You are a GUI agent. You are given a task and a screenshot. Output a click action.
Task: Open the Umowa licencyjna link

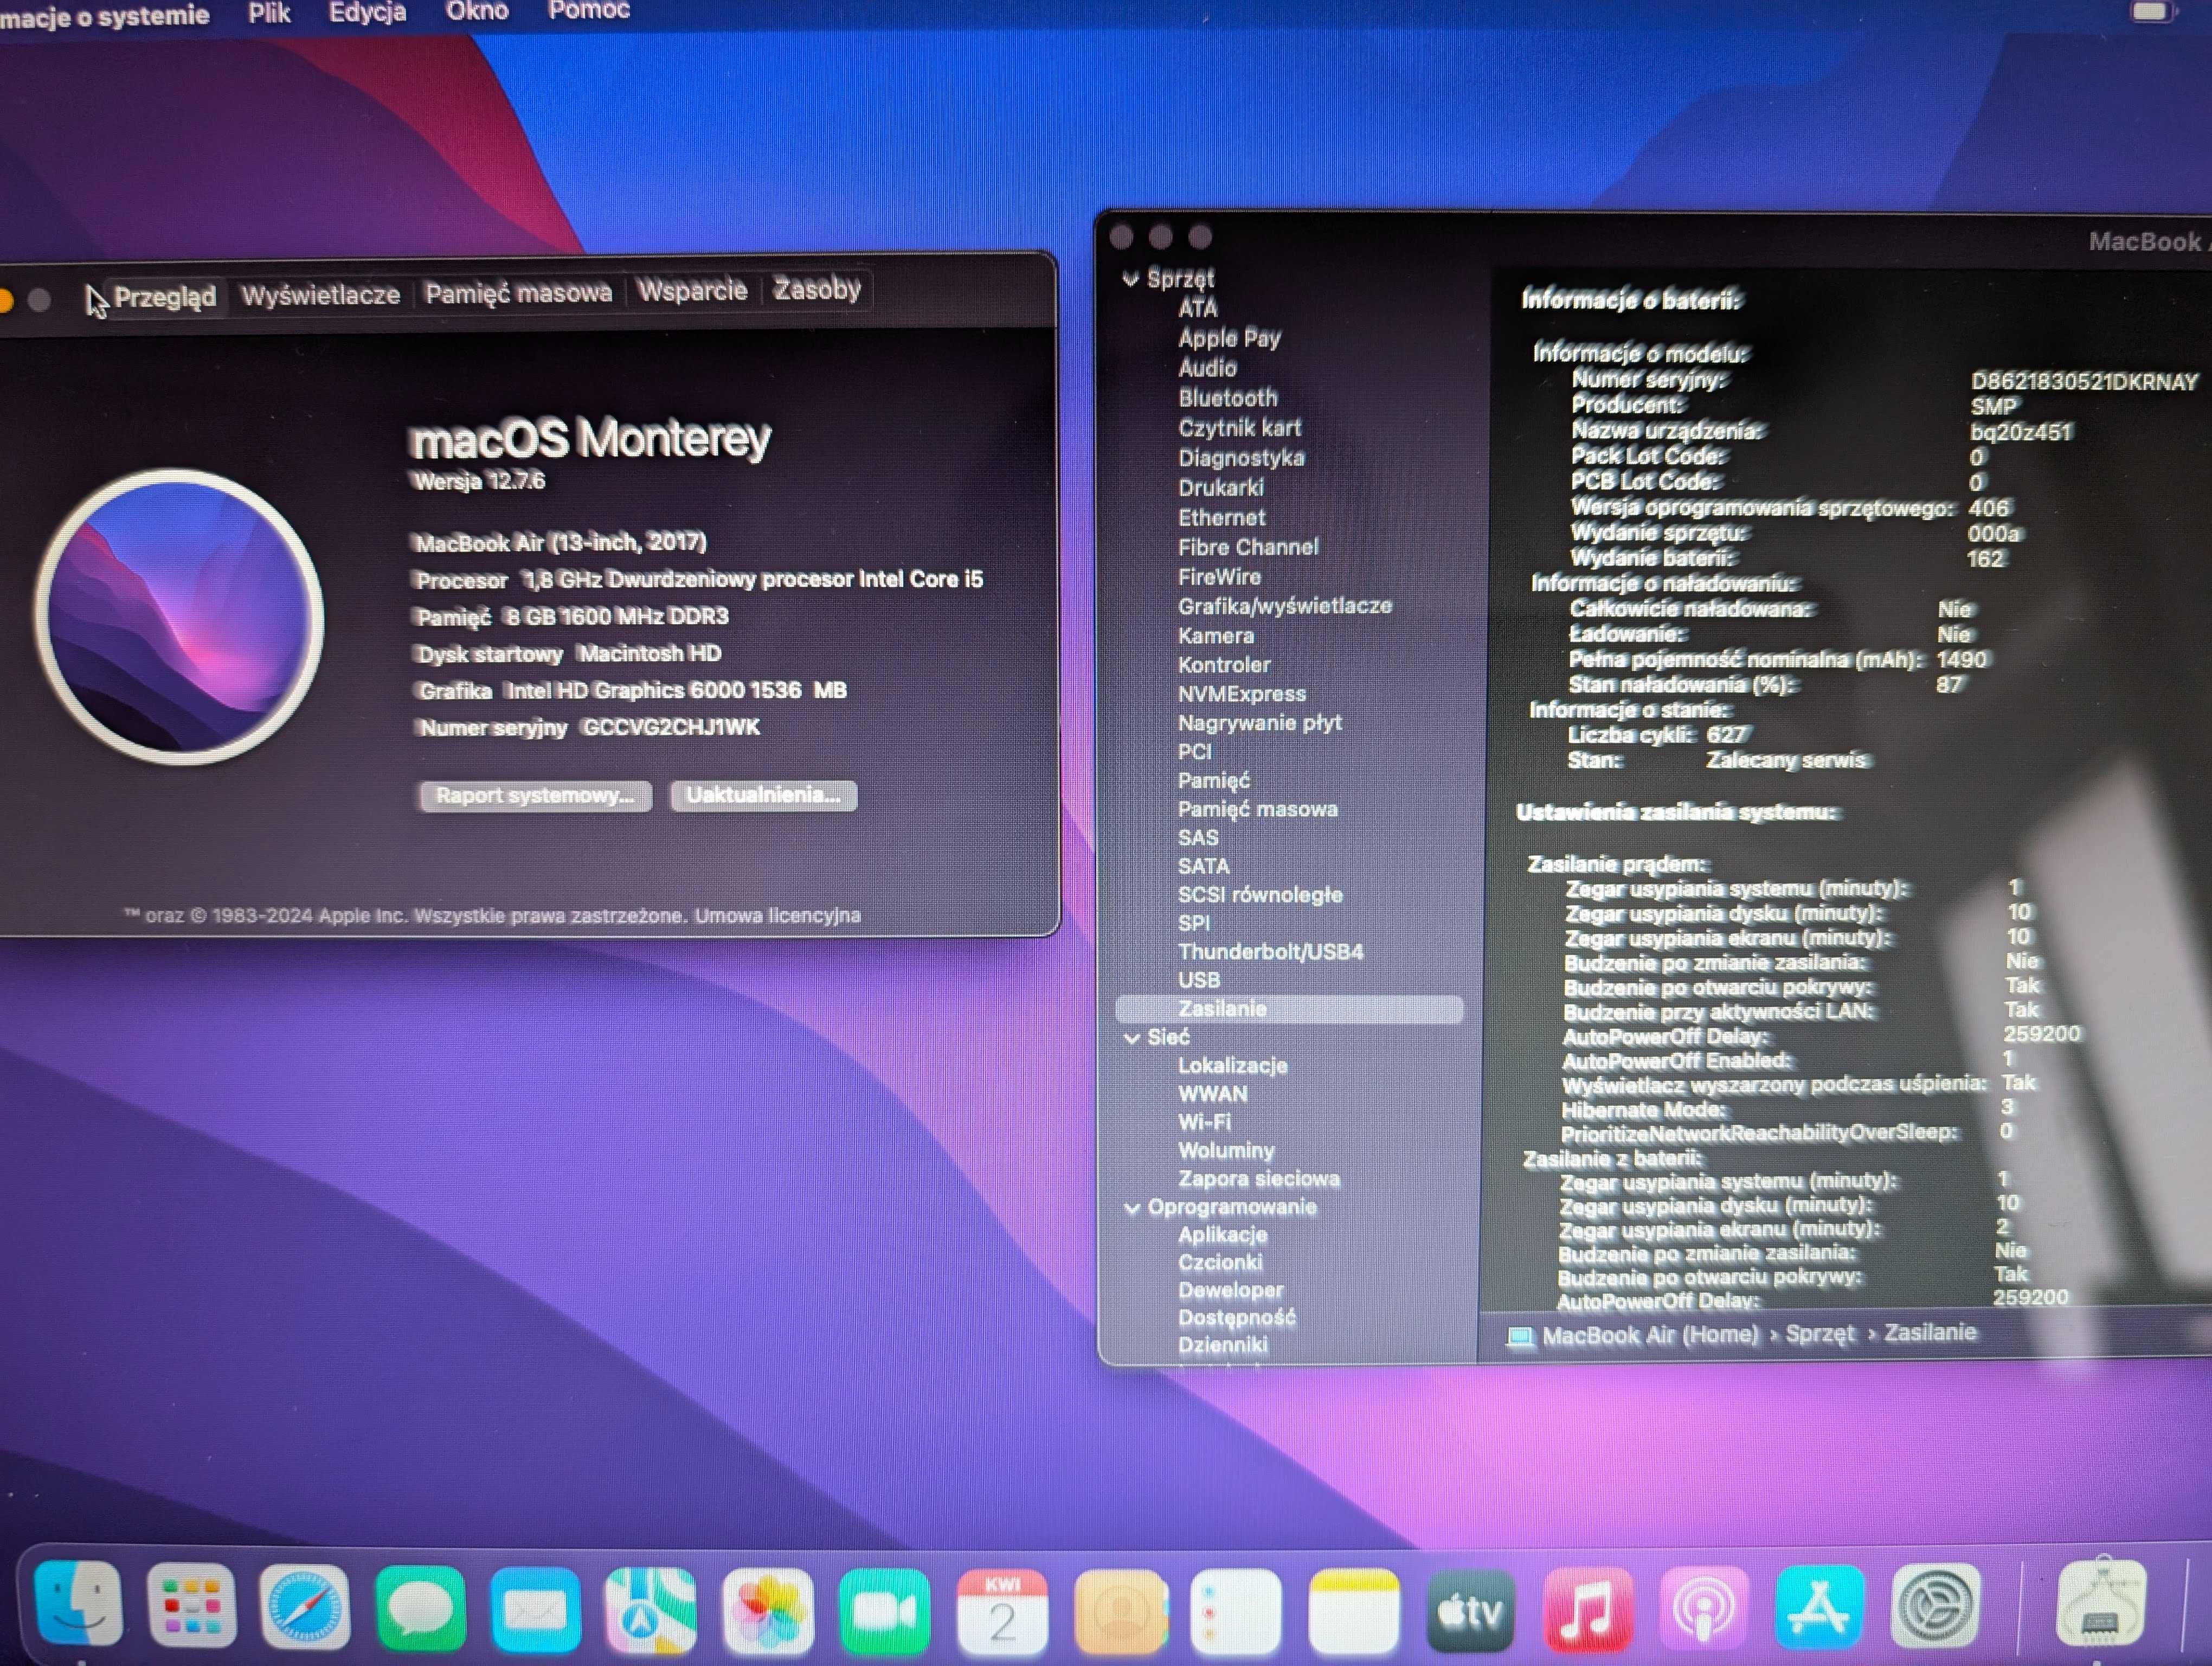(x=778, y=915)
